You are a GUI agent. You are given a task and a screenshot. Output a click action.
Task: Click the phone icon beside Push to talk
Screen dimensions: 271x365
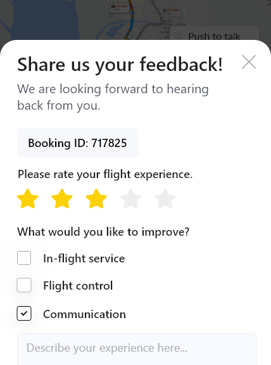[x=178, y=36]
